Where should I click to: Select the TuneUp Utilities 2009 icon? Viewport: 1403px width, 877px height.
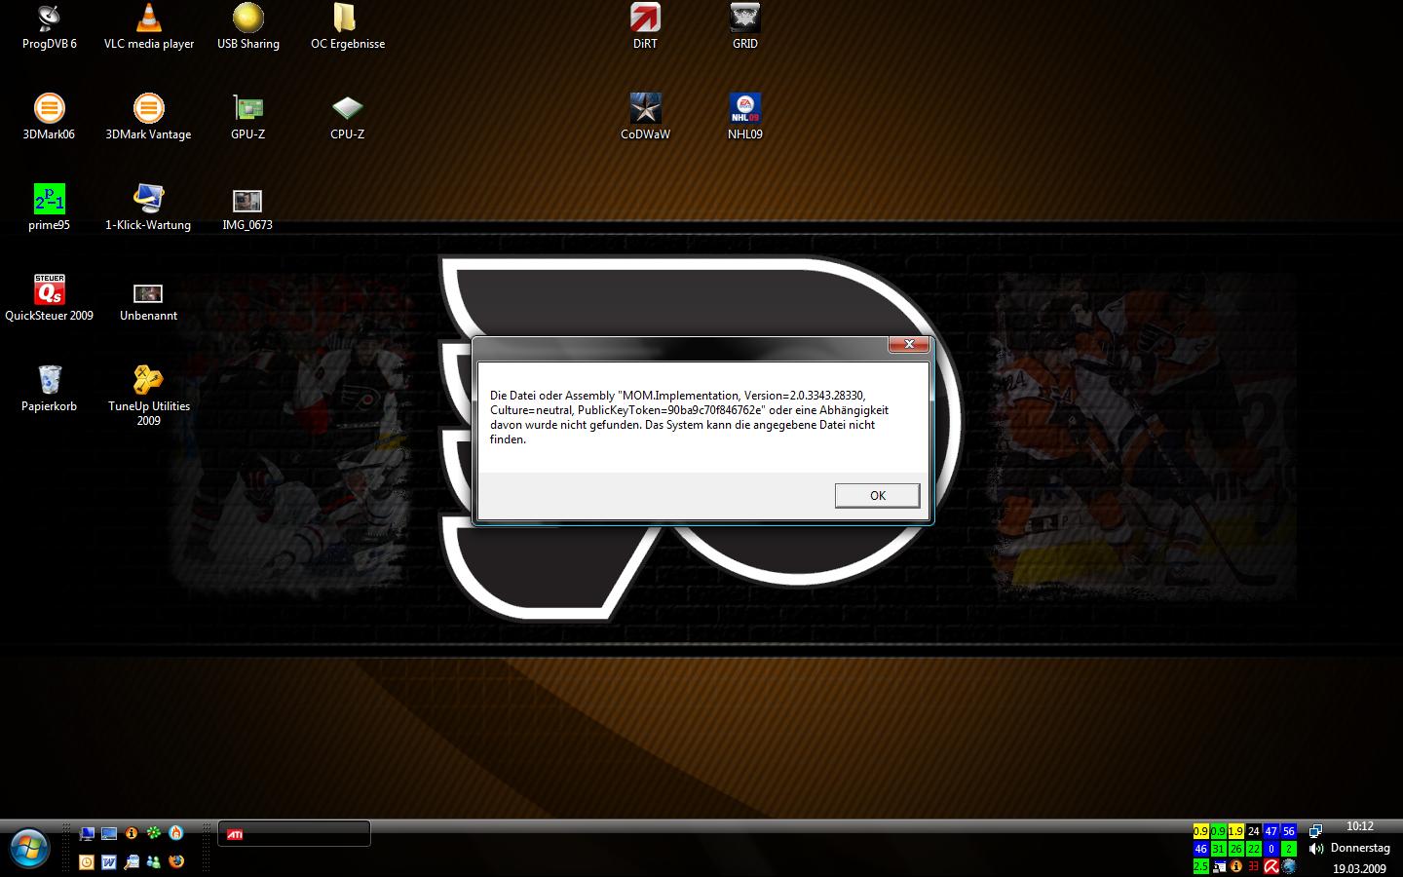coord(149,396)
